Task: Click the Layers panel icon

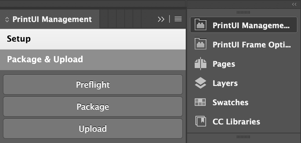Action: point(201,83)
